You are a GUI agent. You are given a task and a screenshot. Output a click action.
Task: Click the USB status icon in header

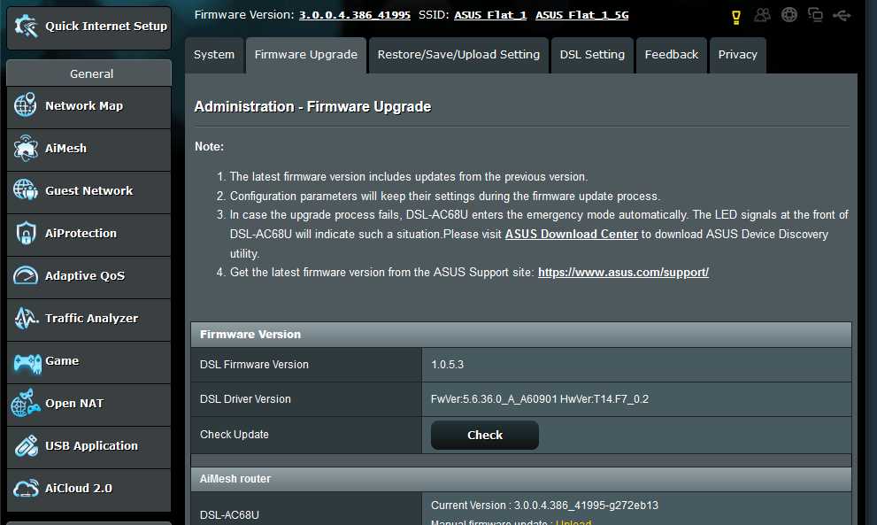pyautogui.click(x=842, y=15)
